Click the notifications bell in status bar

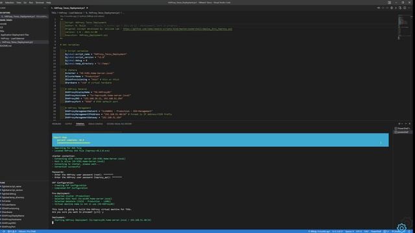click(x=409, y=232)
